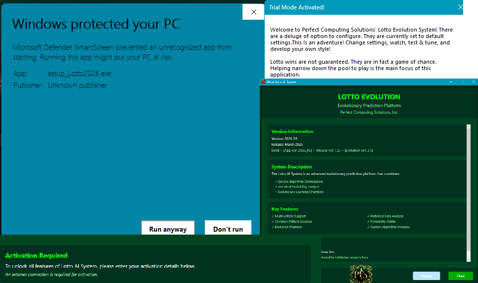Click the Microsoft Defender SmartScreen warning message
This screenshot has height=283, width=478.
(x=122, y=52)
